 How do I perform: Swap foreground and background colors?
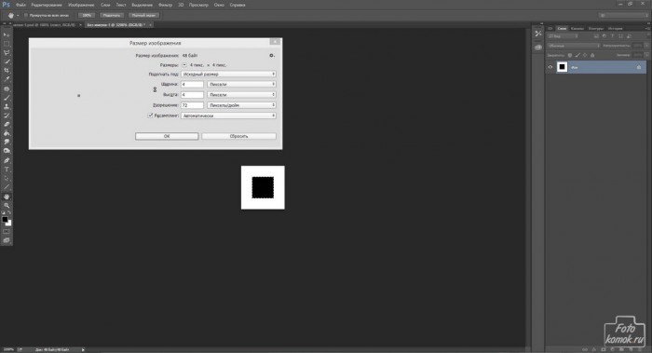click(x=9, y=213)
